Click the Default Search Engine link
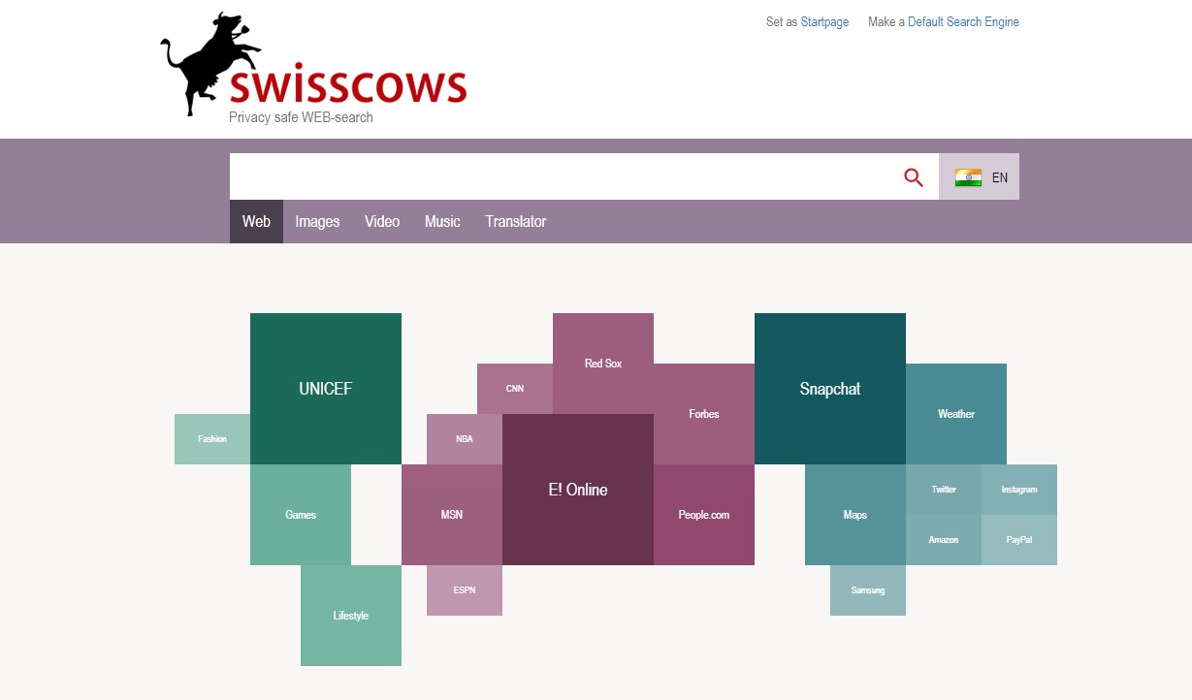Screen dimensions: 1192x700 pos(963,22)
